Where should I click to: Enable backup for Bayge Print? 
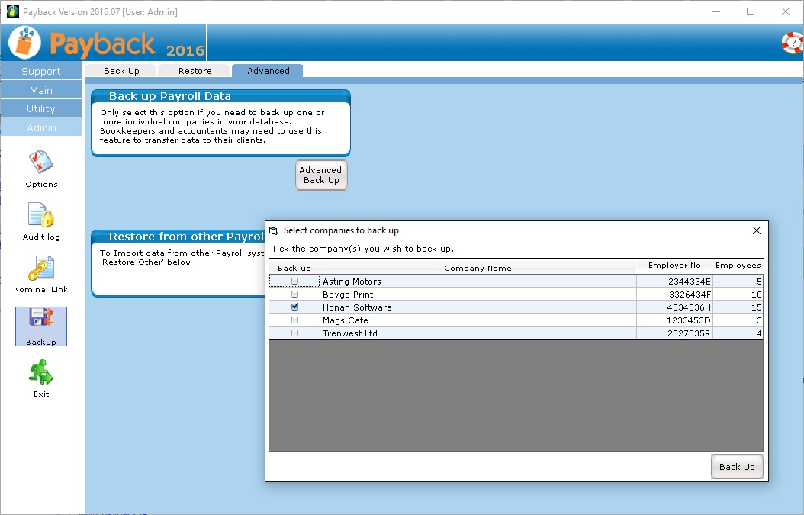tap(294, 295)
